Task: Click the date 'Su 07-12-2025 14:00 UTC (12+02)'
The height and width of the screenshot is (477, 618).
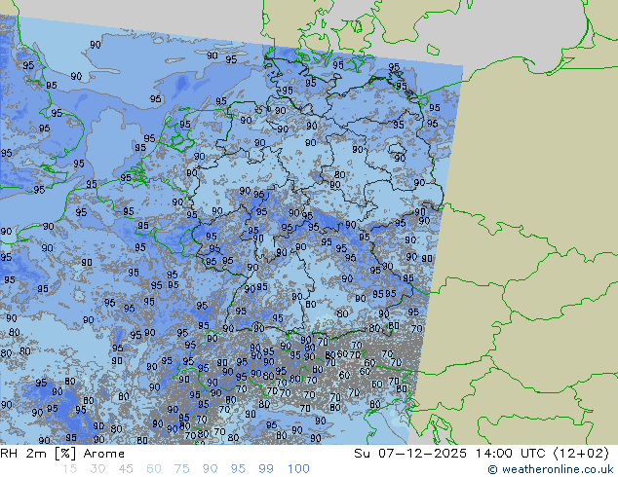Action: 482,454
